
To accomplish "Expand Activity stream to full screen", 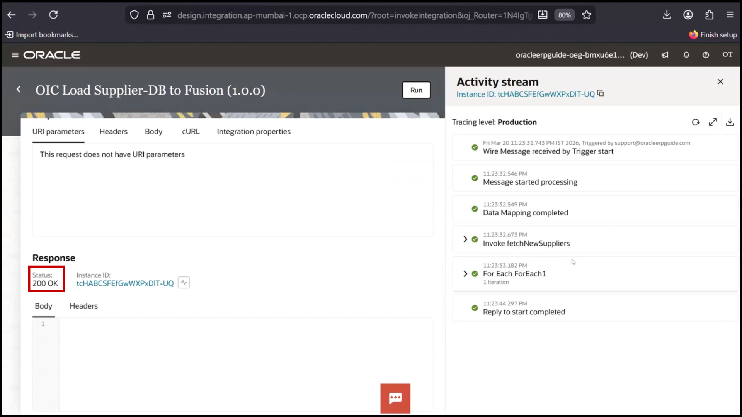I will coord(713,122).
